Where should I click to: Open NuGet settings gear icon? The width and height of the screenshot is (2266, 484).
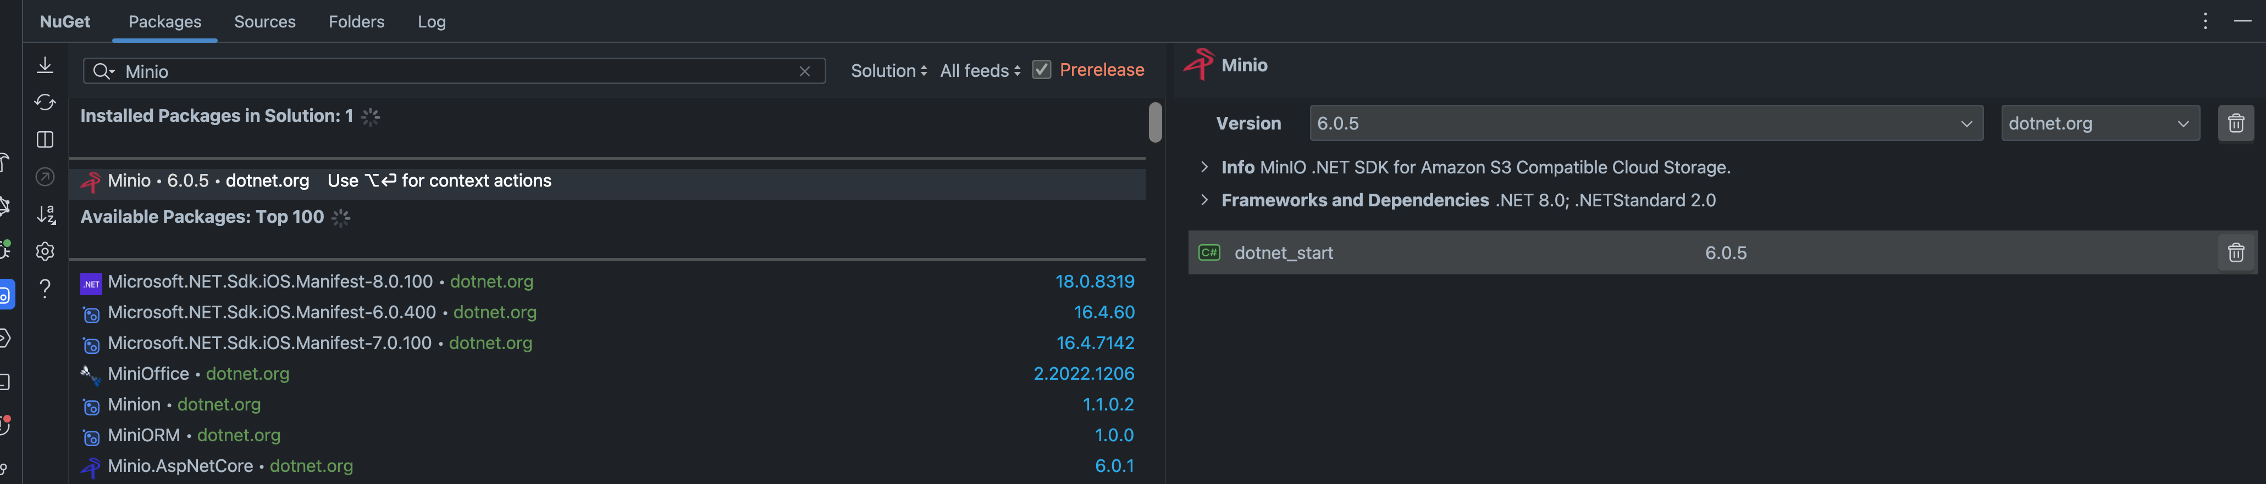tap(45, 251)
